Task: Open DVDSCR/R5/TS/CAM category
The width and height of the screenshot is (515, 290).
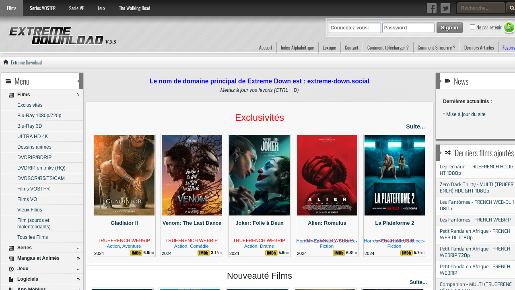Action: (x=41, y=178)
